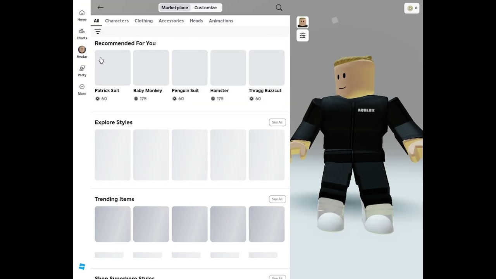The width and height of the screenshot is (496, 279).
Task: Open the Penguin Suit item thumbnail
Action: click(189, 68)
